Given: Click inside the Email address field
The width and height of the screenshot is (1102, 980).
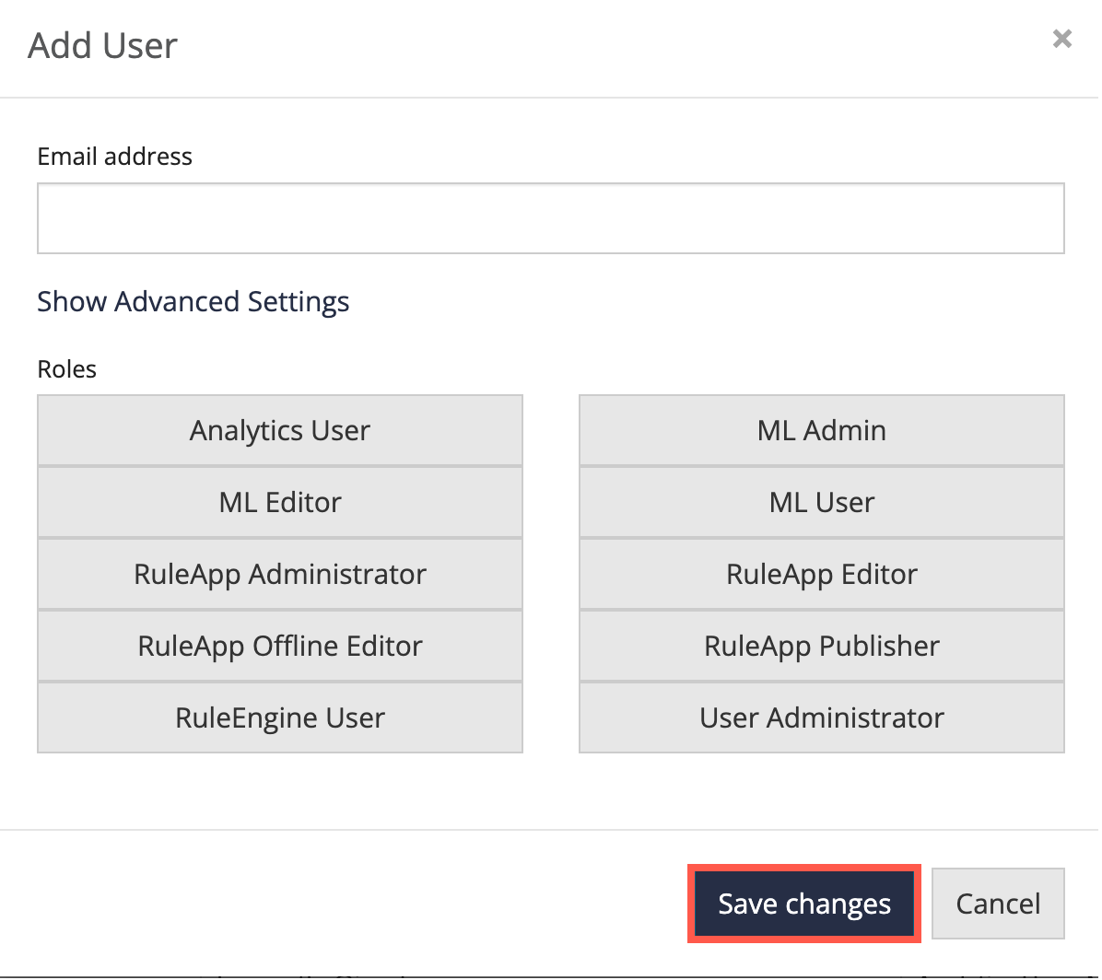Looking at the screenshot, I should [550, 218].
